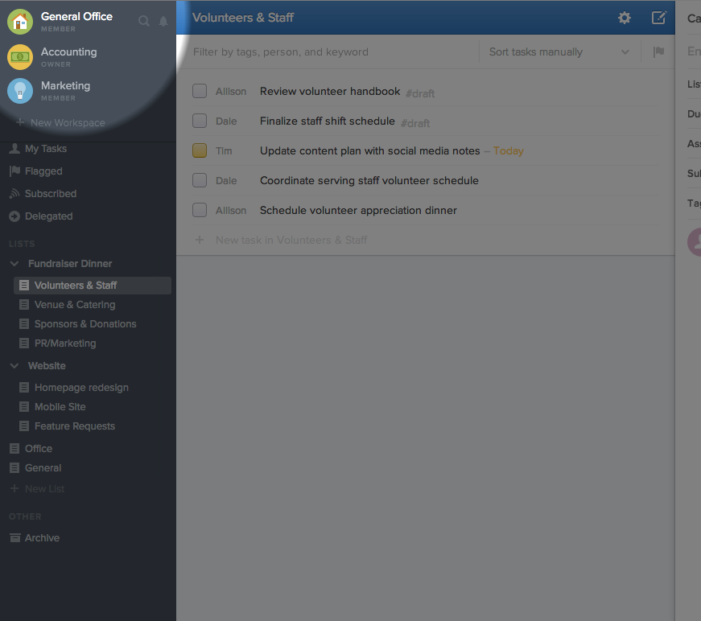Select the Accounting workspace money icon
The image size is (701, 621).
20,57
